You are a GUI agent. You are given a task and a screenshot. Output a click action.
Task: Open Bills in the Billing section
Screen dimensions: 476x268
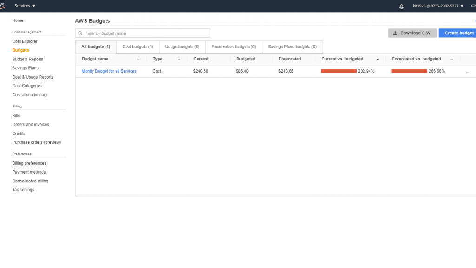(x=16, y=116)
